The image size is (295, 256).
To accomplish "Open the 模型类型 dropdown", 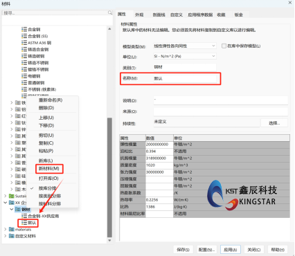I will point(185,46).
